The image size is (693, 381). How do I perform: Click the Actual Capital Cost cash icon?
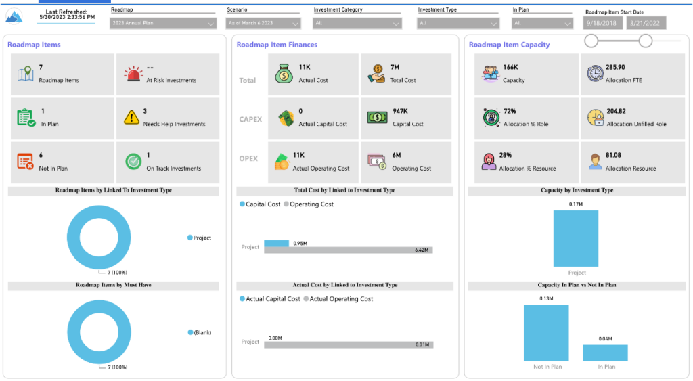[286, 118]
